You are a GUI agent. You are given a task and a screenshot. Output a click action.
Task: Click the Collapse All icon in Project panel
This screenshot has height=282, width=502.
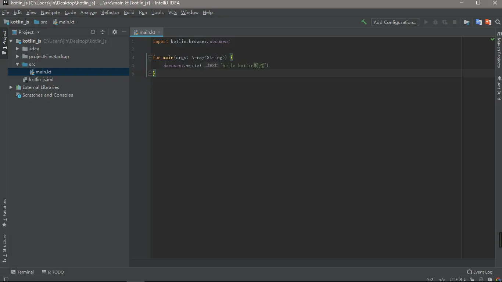tap(103, 32)
